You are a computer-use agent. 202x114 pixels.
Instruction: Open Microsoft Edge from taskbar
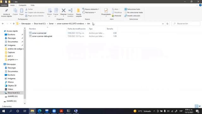(39, 111)
